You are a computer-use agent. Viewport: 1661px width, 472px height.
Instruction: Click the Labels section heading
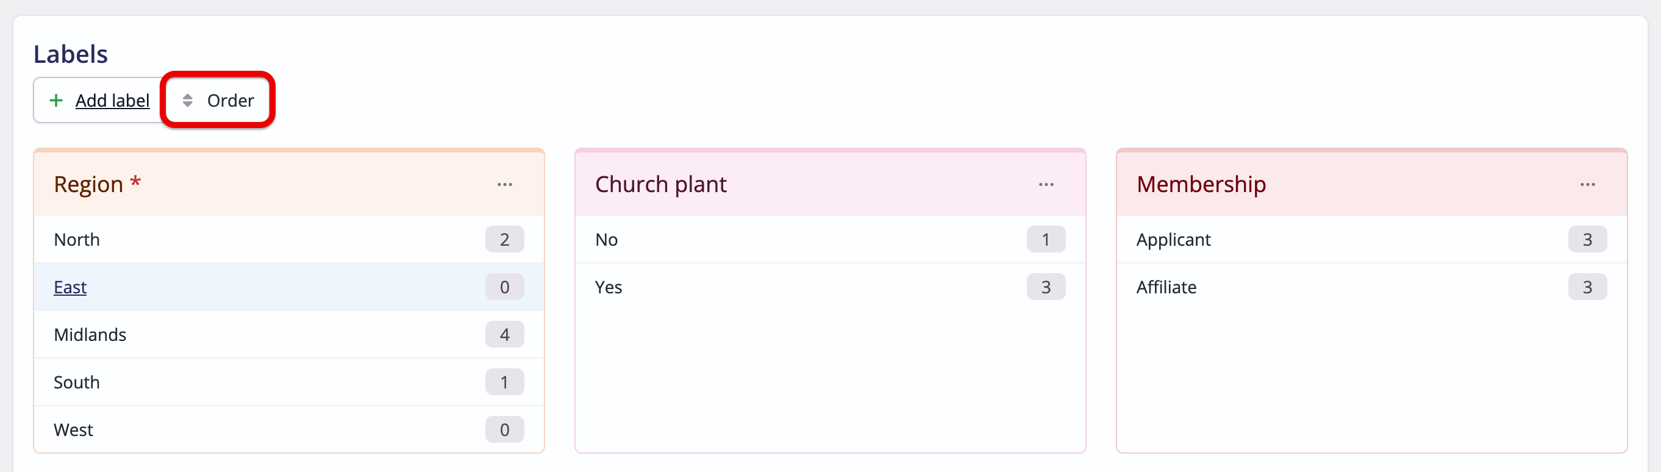pos(71,54)
